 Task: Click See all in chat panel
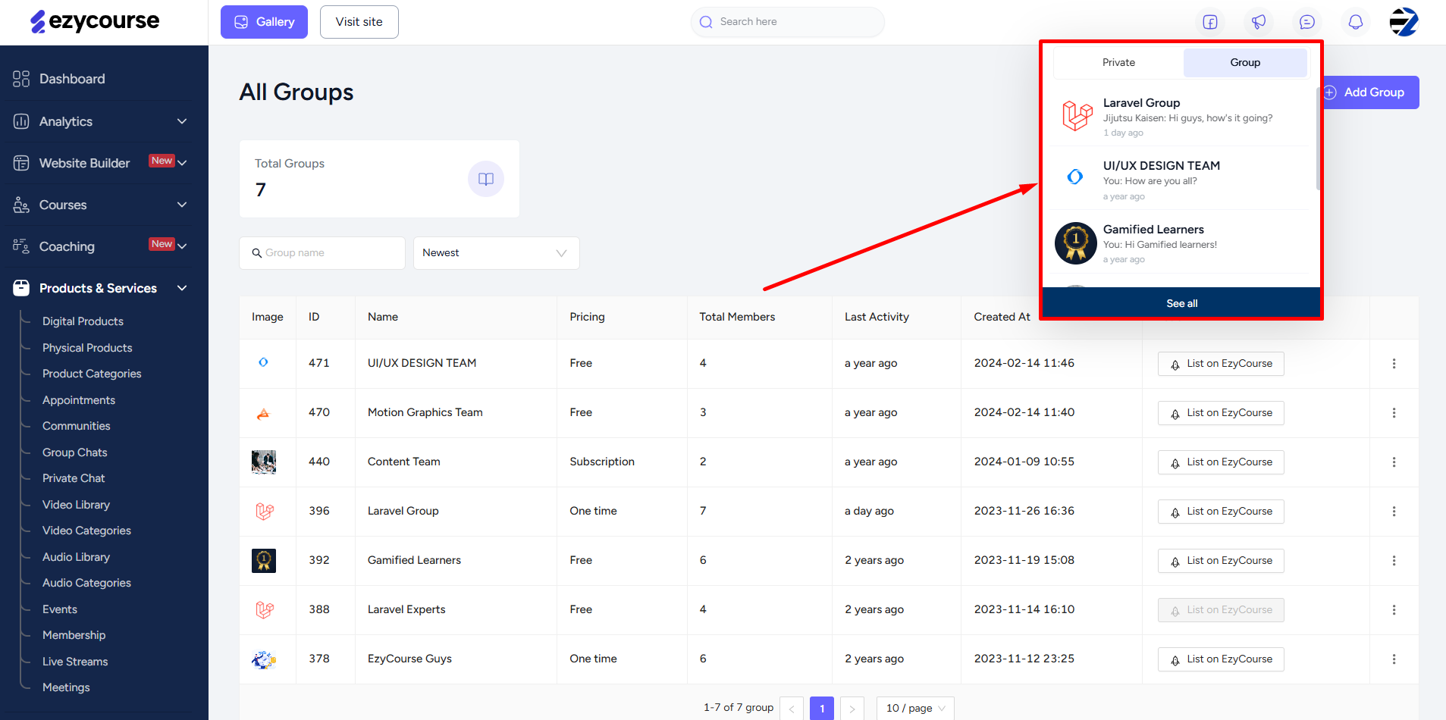1181,303
